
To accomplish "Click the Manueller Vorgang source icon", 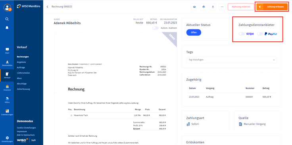I will [x=240, y=124].
